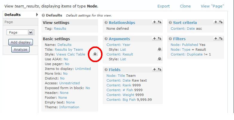Viewport: 234px width, 120px height.
Task: Add a Sort criteria with plus icon
Action: [x=216, y=22]
